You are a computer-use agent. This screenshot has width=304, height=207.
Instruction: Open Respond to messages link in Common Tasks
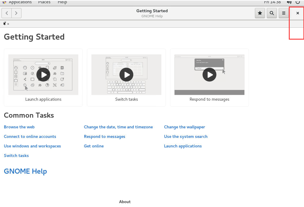(105, 137)
